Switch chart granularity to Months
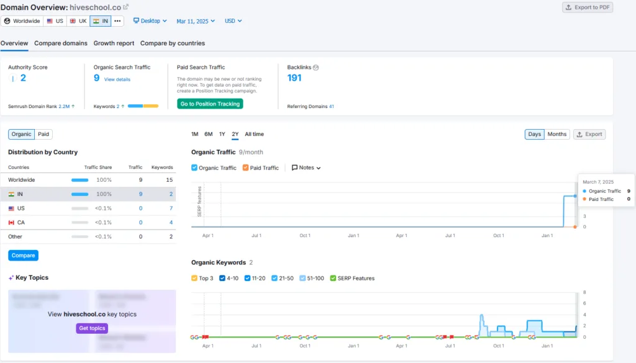This screenshot has width=636, height=363. [557, 134]
